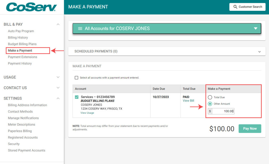
Task: Click the payment amount field showing 100.00
Action: pyautogui.click(x=223, y=111)
